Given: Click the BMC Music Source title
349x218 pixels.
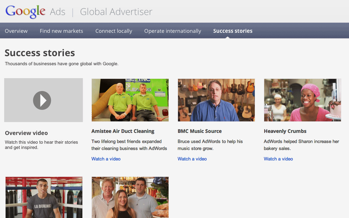Looking at the screenshot, I should [200, 131].
